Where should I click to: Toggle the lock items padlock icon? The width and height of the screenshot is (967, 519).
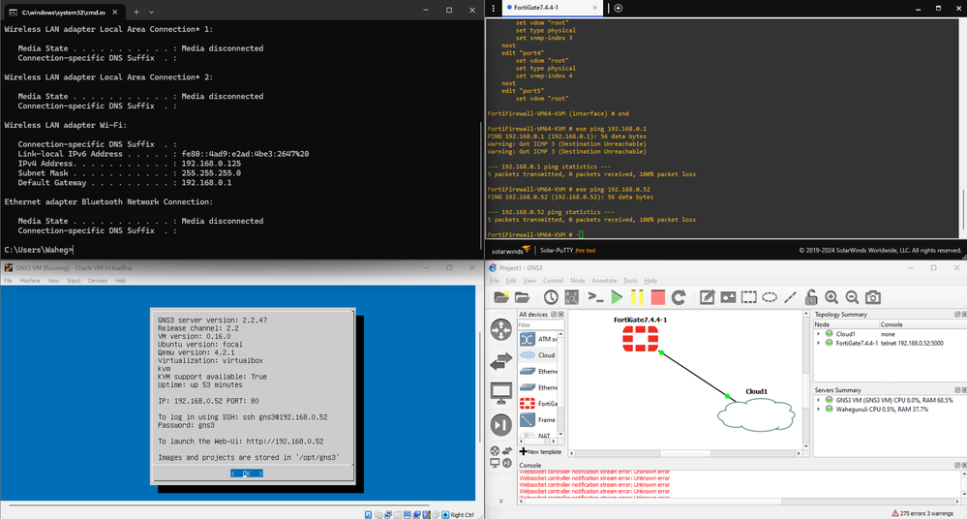click(x=811, y=297)
